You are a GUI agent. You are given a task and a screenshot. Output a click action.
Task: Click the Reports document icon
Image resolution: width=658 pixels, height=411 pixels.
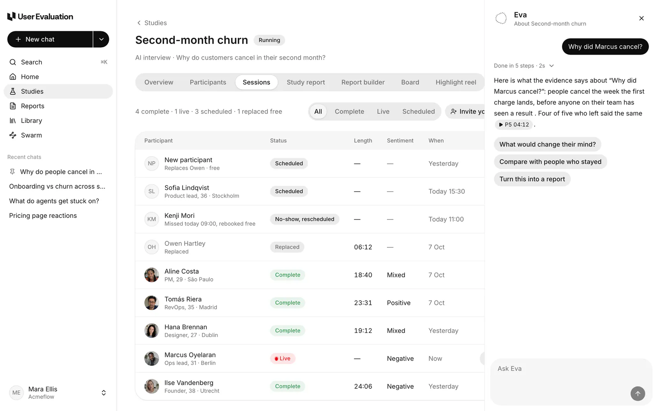tap(13, 106)
